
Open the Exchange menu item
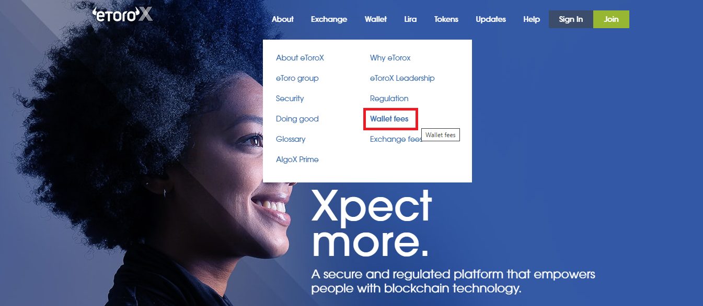[329, 19]
